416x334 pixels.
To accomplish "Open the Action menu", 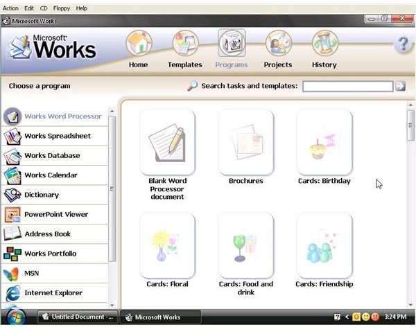I will point(10,8).
